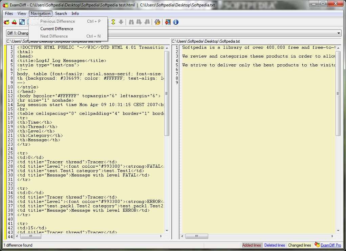346x251 pixels.
Task: Click right pane vertical scrollbar up arrow
Action: point(338,48)
